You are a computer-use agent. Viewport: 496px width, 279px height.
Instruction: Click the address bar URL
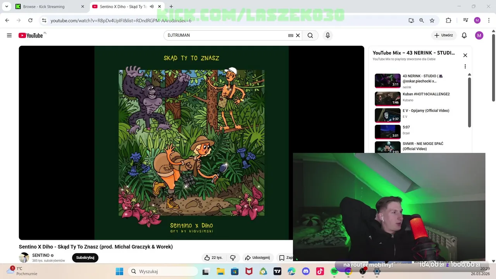[121, 21]
